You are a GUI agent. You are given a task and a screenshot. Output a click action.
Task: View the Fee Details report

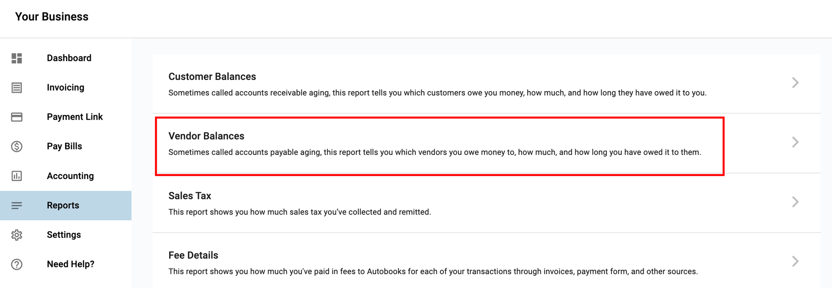[x=193, y=255]
